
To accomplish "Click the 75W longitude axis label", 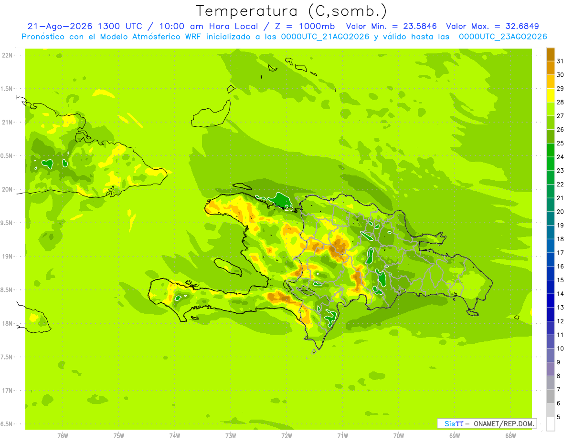I will (x=119, y=435).
